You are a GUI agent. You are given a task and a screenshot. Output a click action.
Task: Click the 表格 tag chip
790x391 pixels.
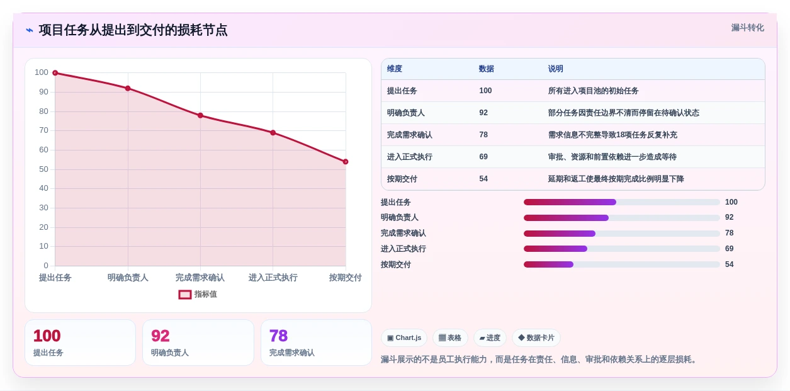(450, 338)
